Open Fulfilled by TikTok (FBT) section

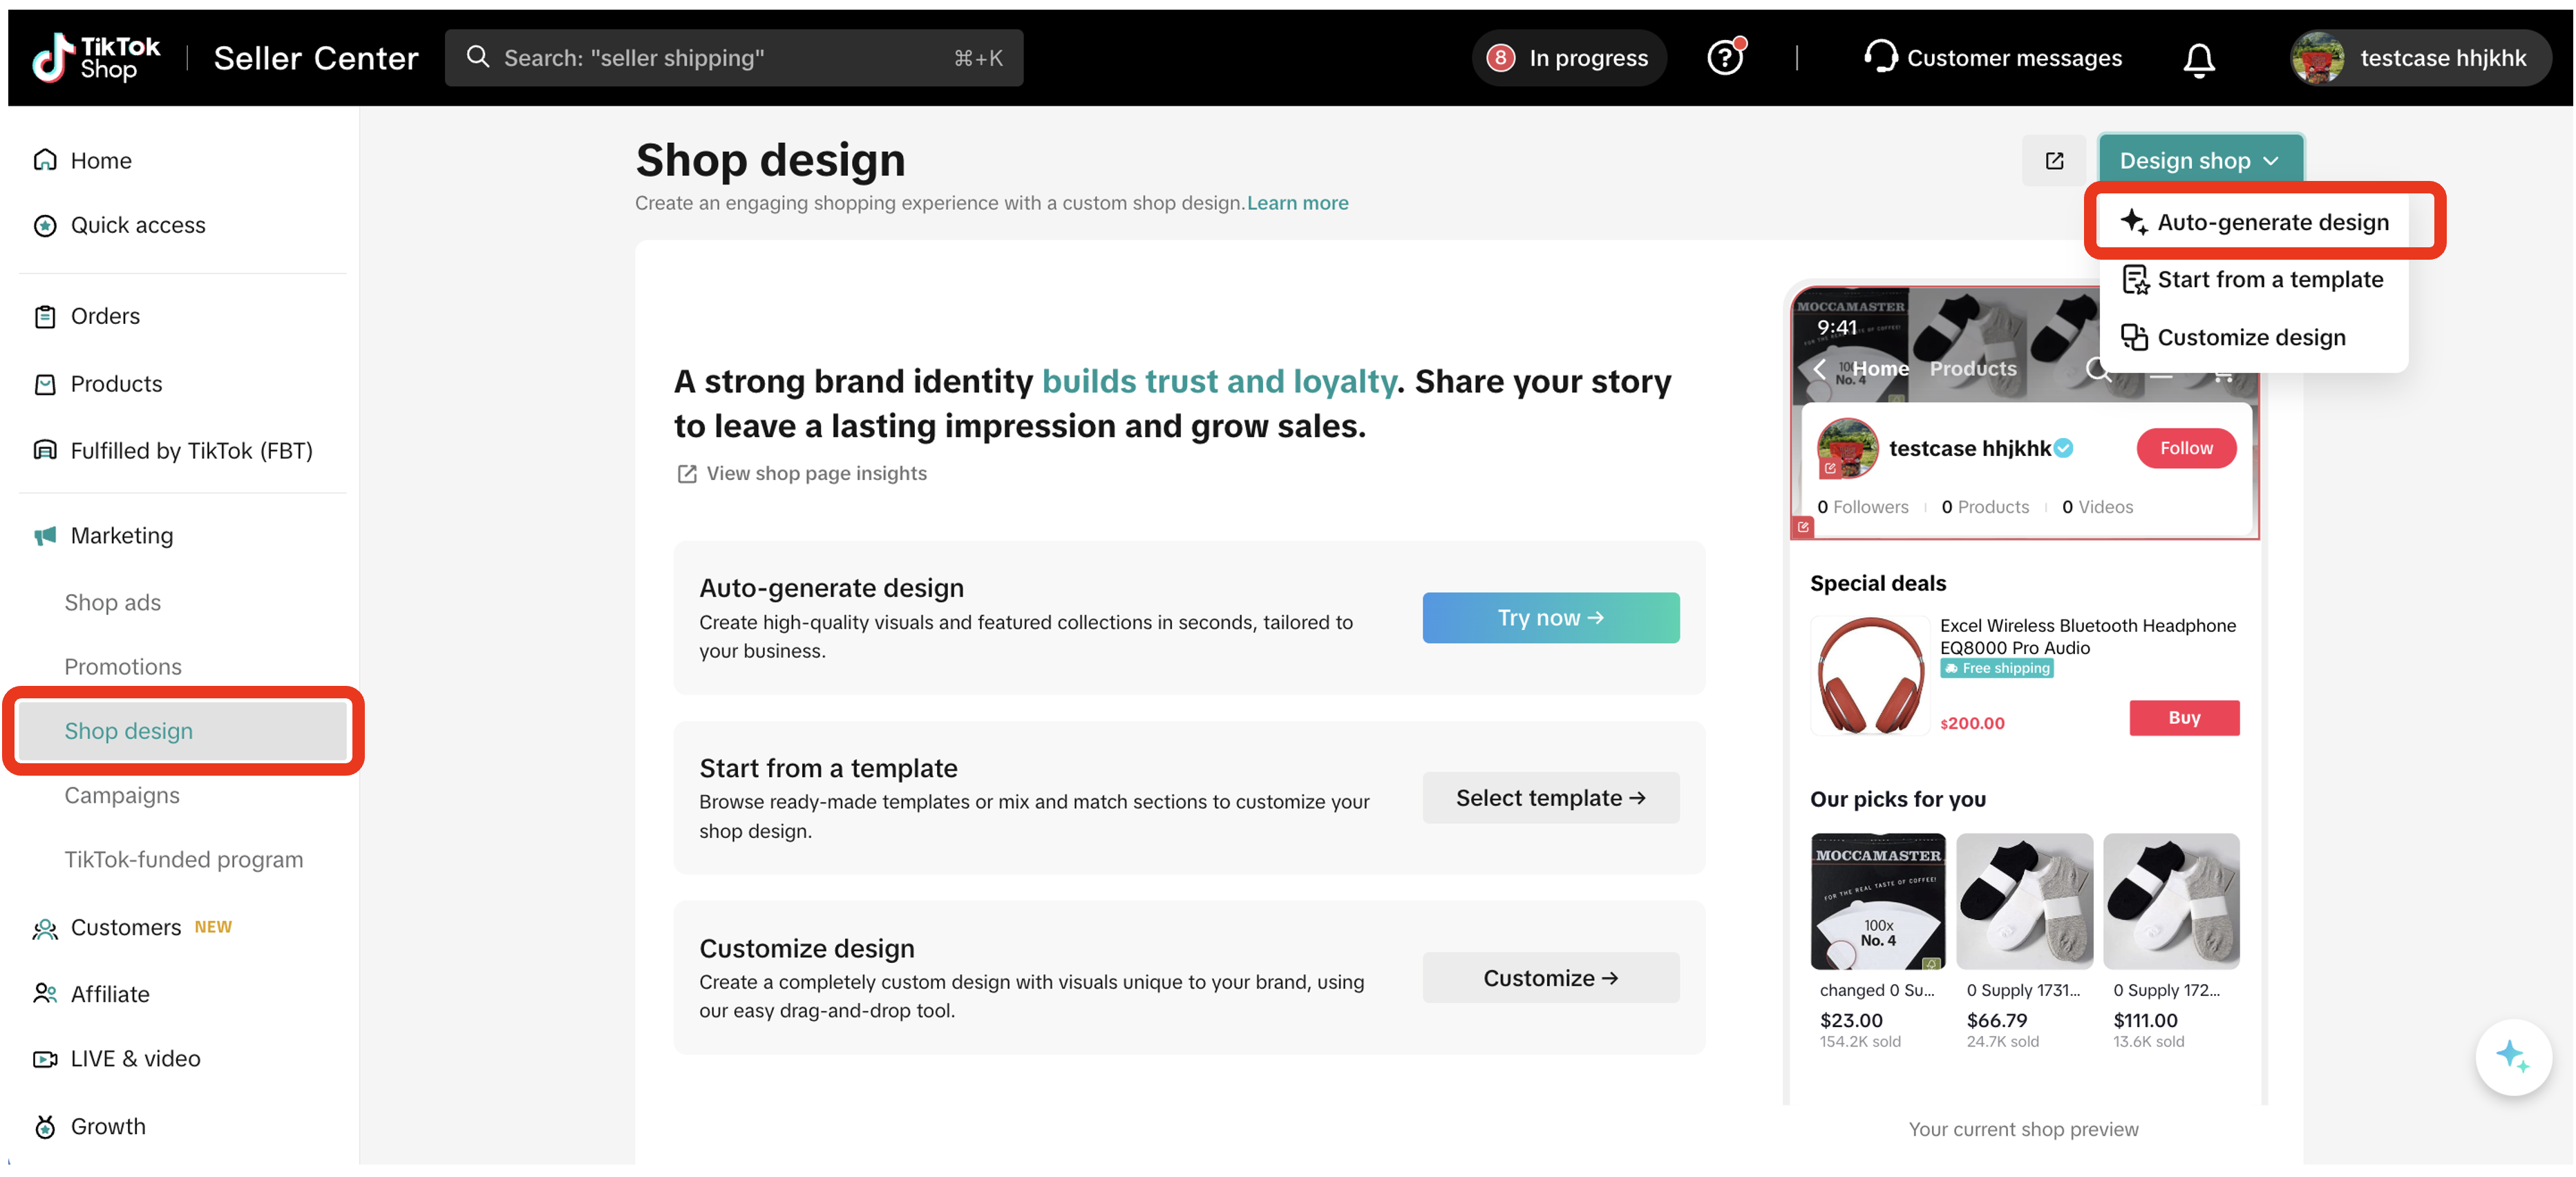(45, 450)
